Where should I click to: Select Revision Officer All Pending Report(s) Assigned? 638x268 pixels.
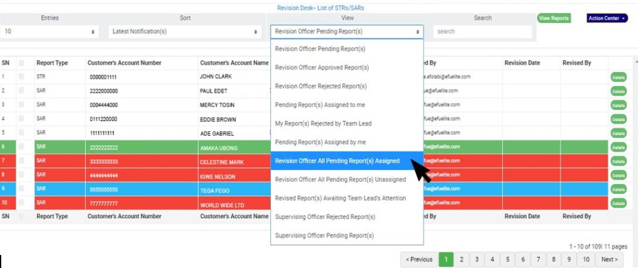tap(337, 161)
